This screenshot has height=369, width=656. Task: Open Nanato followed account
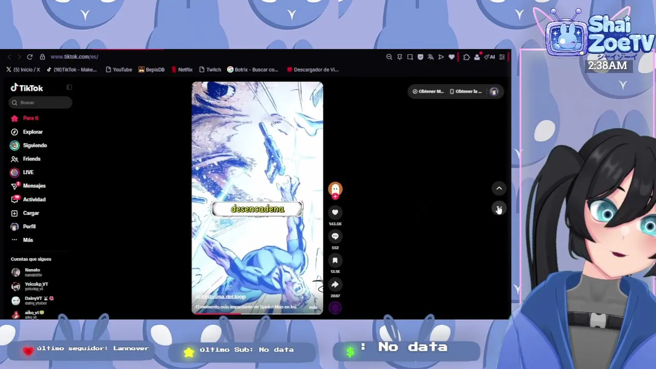click(x=27, y=272)
